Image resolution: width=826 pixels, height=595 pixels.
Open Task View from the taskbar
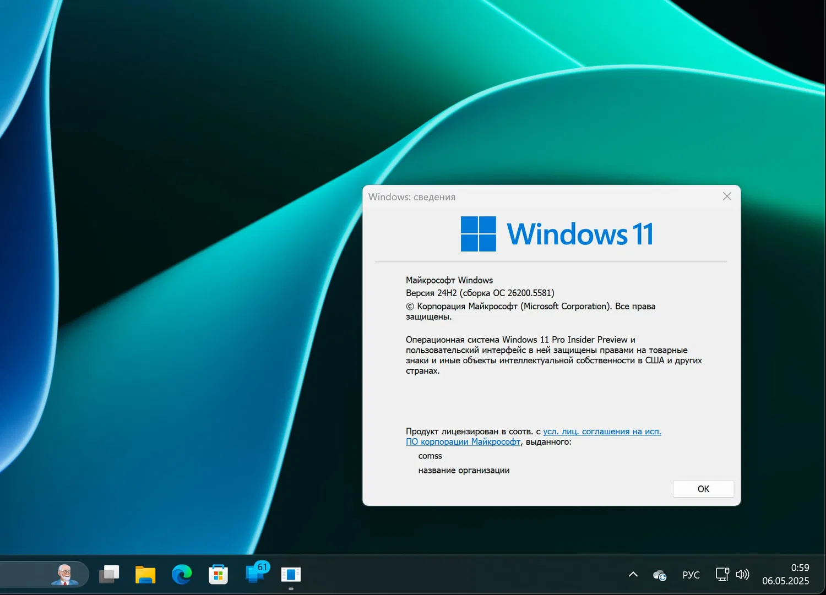pos(108,574)
